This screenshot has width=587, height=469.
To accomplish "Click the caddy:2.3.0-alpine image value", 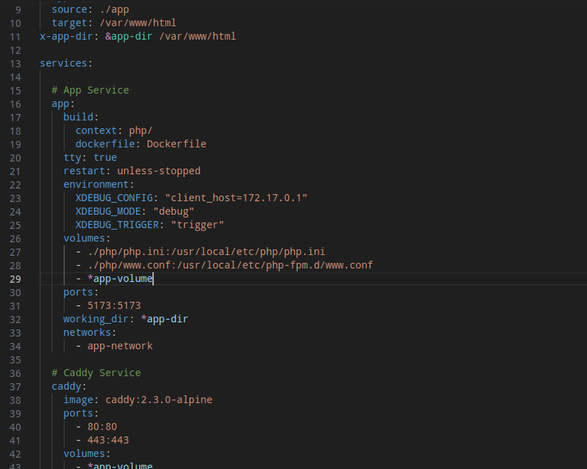I will (159, 400).
